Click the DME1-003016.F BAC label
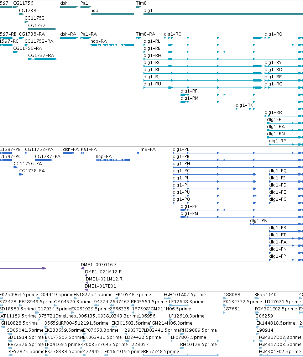 pos(99,265)
